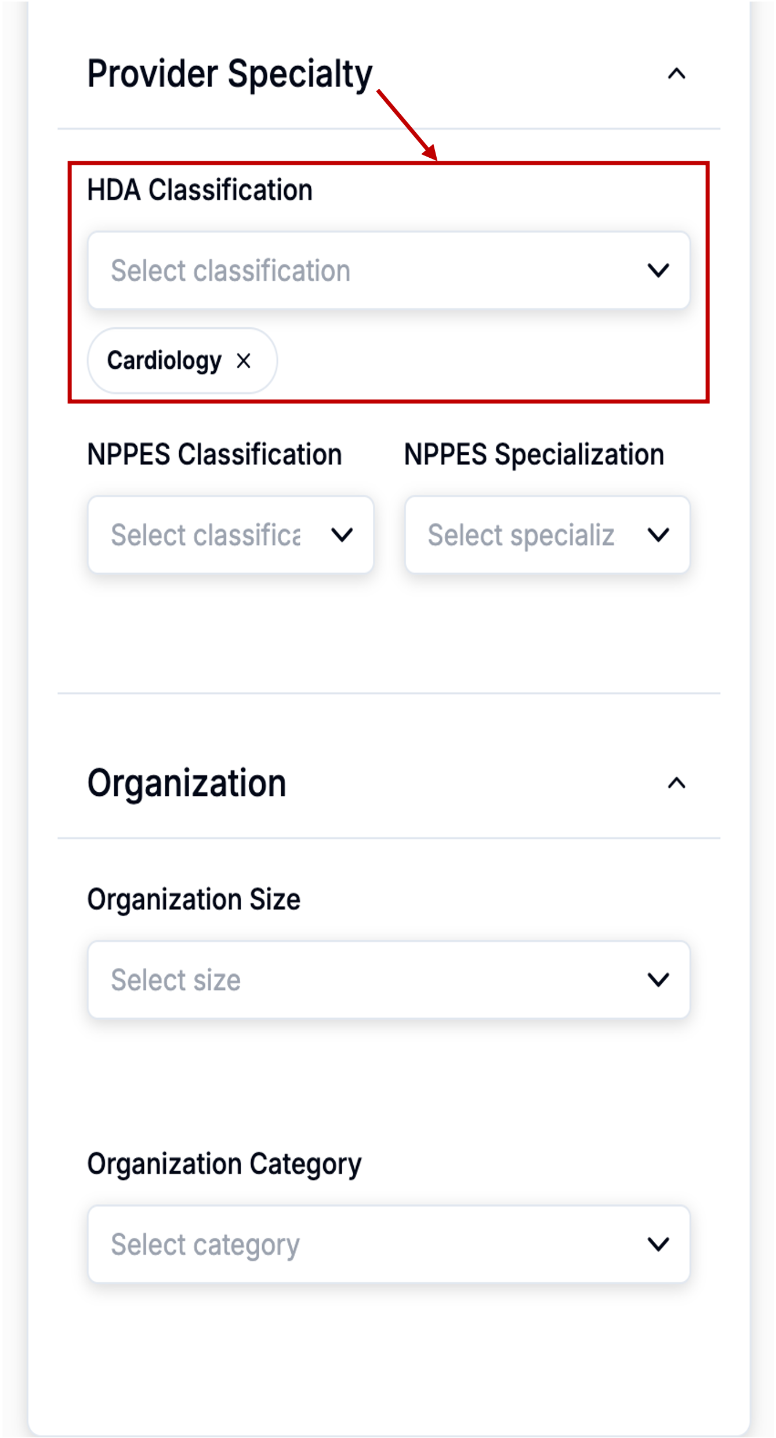Screen dimensions: 776x1438
Task: Remove the Cardiology tag with its X icon
Action: 244,361
